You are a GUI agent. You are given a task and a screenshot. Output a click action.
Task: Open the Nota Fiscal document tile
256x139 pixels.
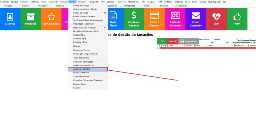tap(113, 19)
